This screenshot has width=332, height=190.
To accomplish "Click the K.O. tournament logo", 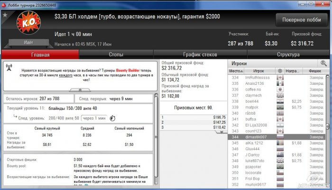I will click(28, 23).
